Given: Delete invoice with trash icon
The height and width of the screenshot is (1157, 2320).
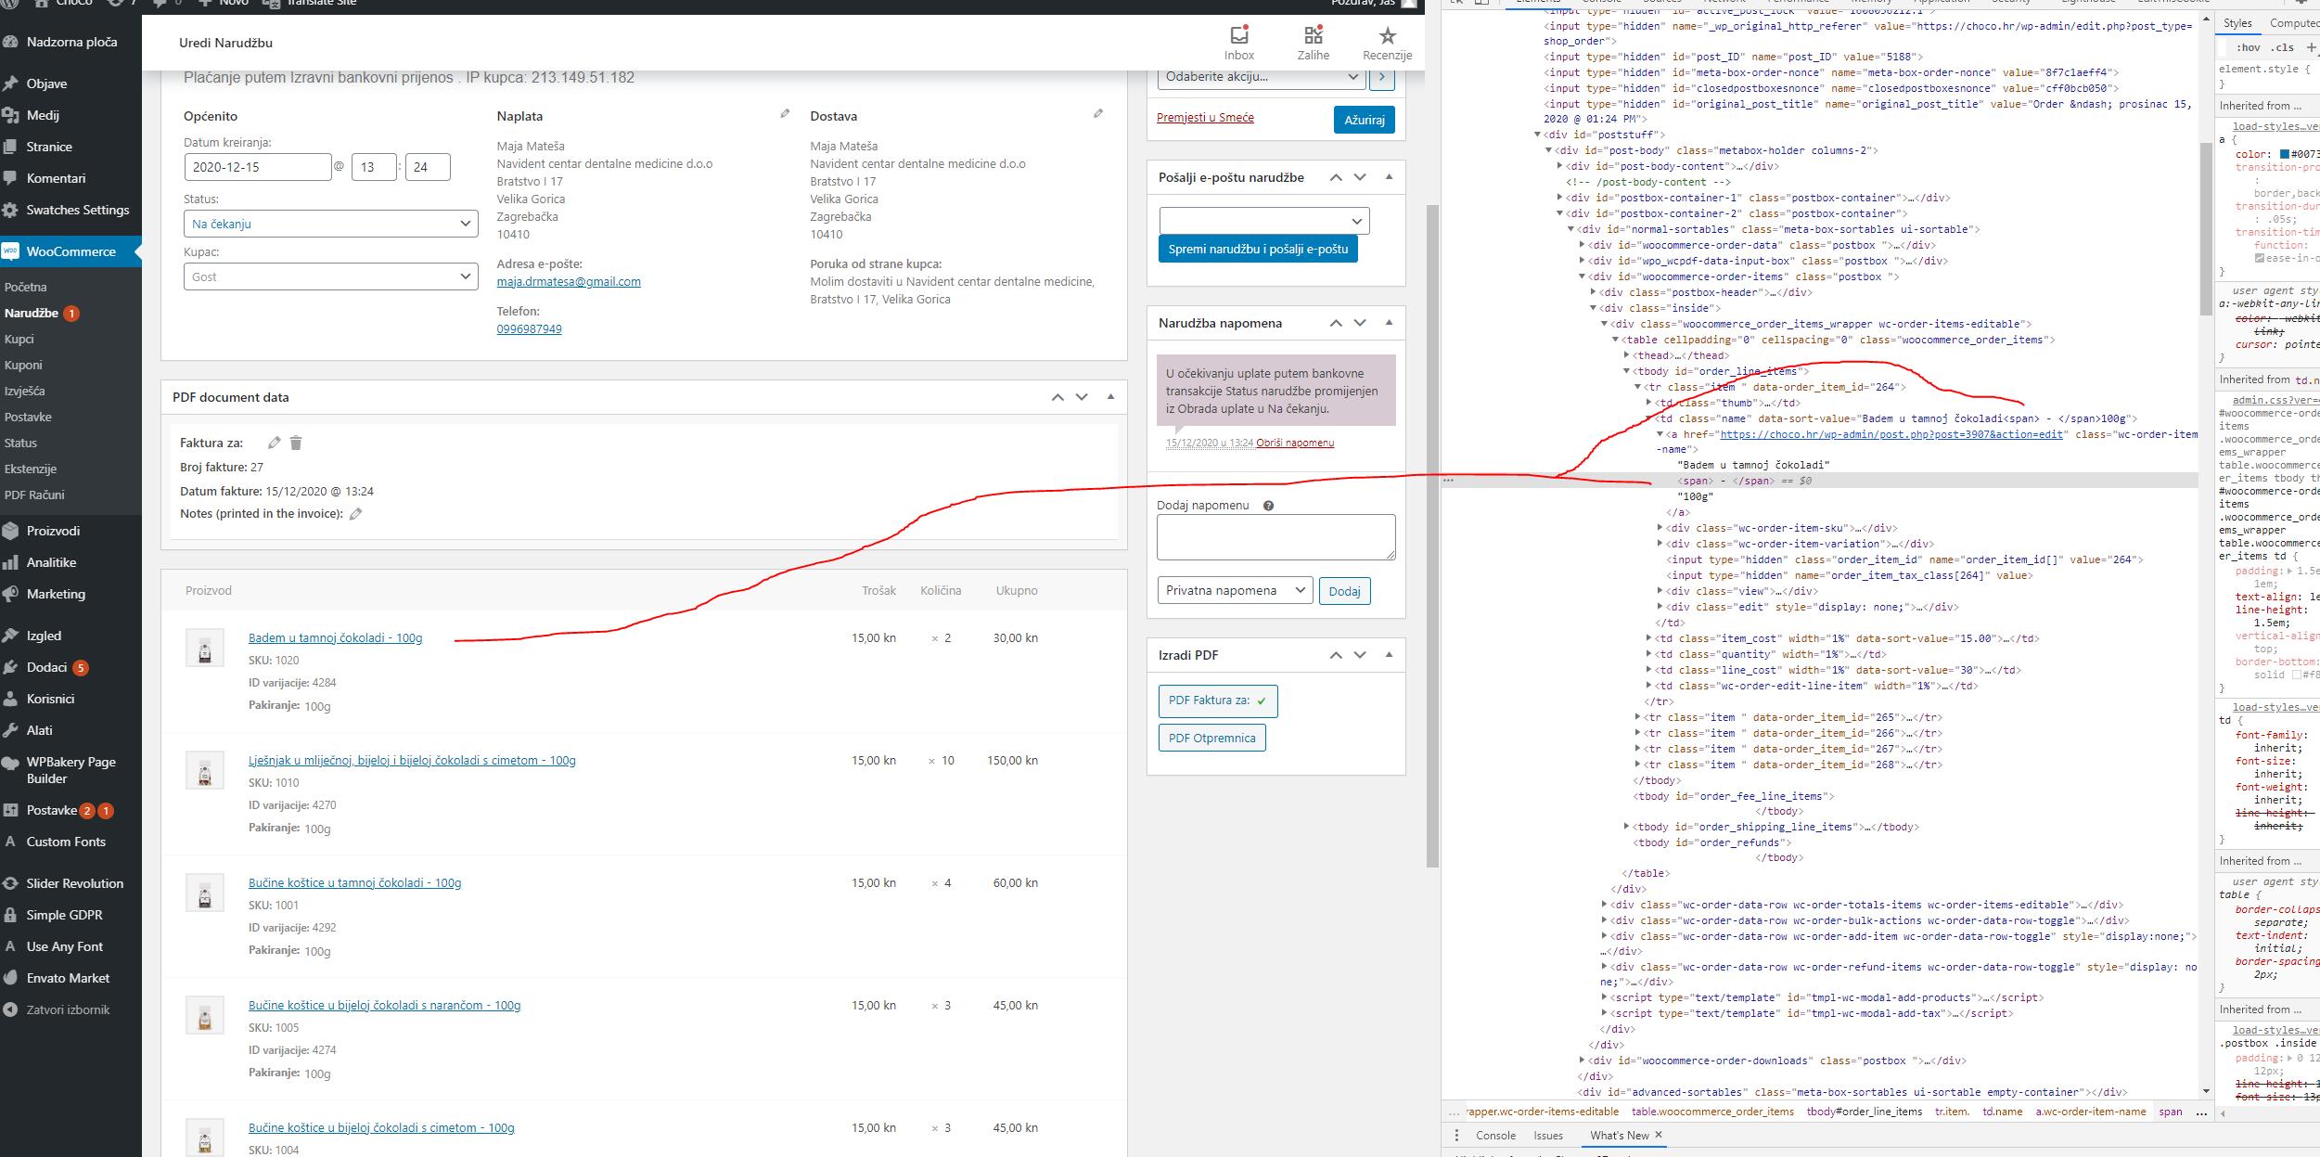Looking at the screenshot, I should point(296,443).
